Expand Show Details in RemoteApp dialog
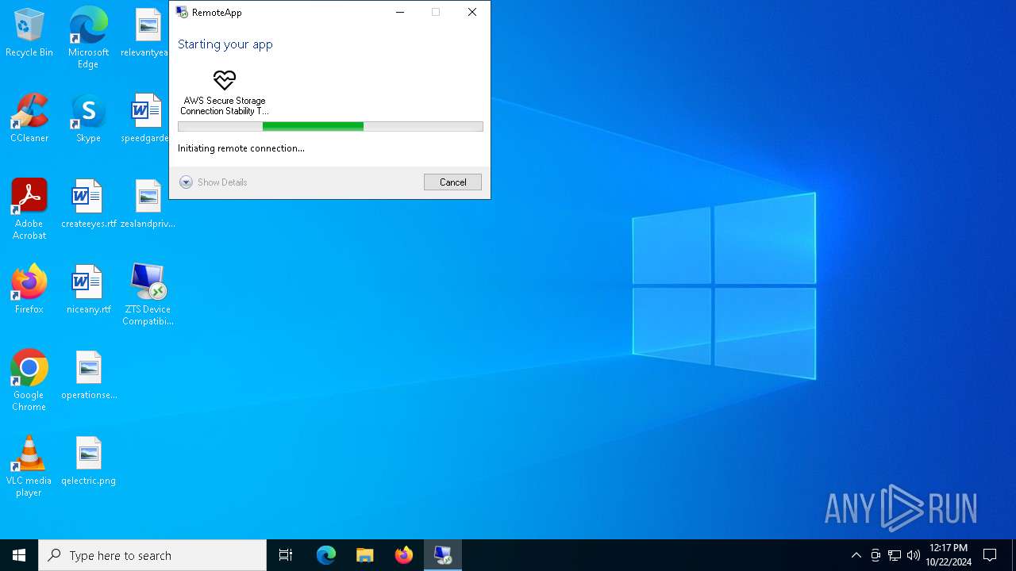Viewport: 1016px width, 571px height. tap(214, 182)
